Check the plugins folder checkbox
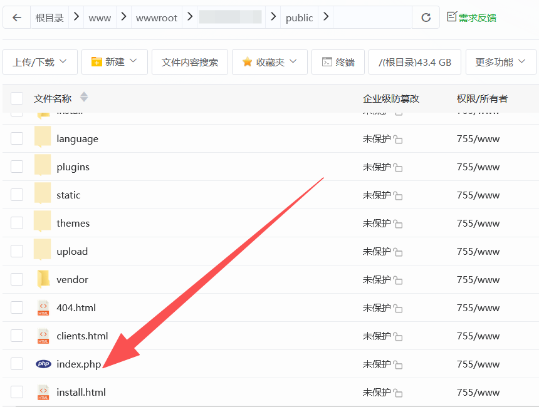 (x=17, y=167)
